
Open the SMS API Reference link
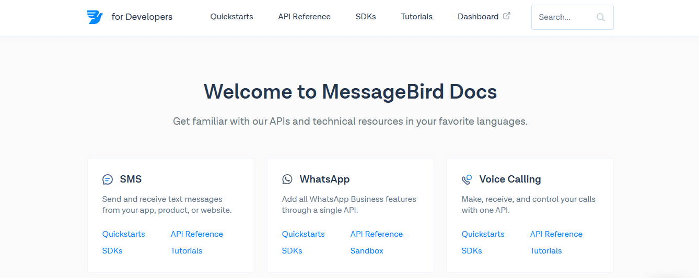point(197,234)
